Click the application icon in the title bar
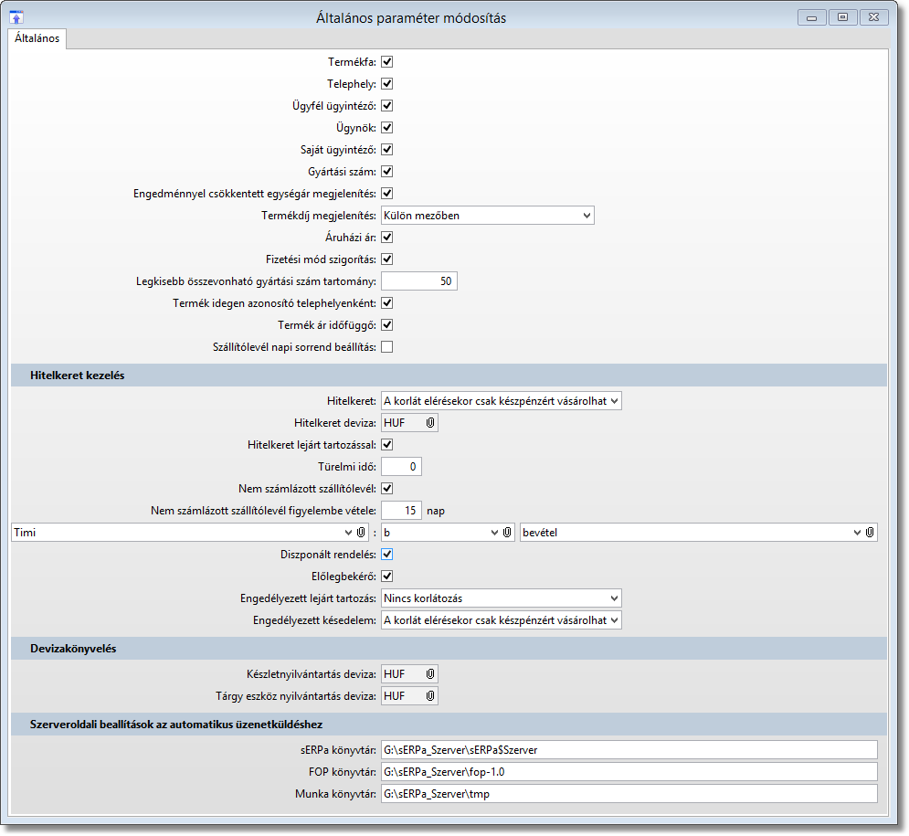The height and width of the screenshot is (836, 909). pos(16,17)
